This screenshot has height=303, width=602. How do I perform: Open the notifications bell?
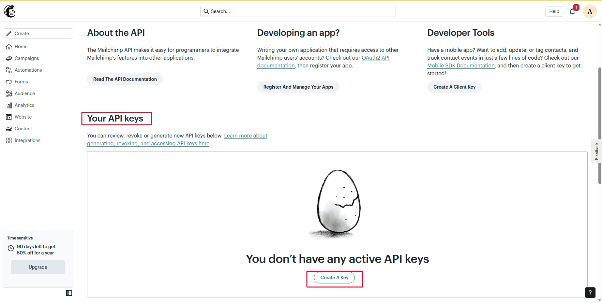click(572, 12)
